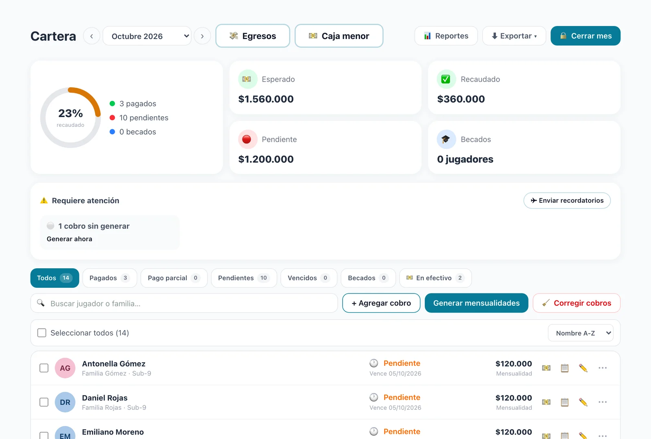Open the Egresos section
This screenshot has width=651, height=439.
[x=253, y=36]
